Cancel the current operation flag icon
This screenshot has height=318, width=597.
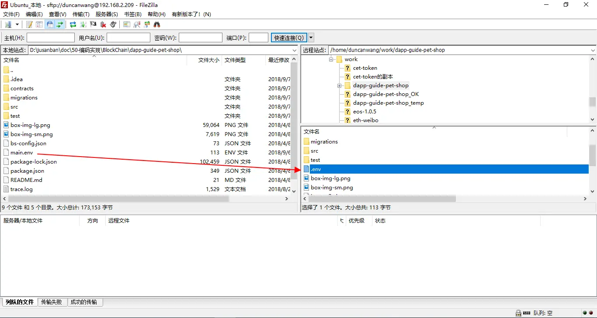(x=93, y=24)
